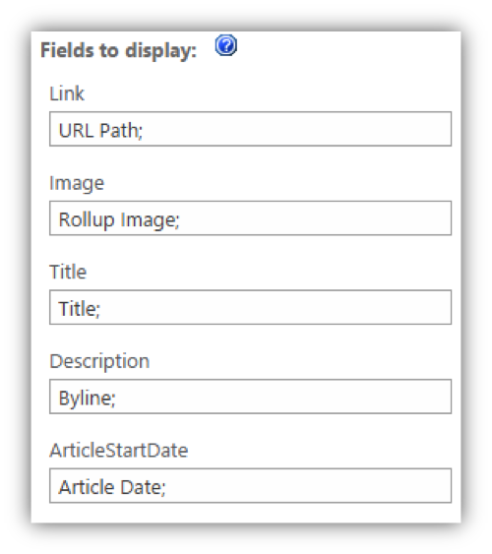Focus the ArticleStartDate input field

(x=250, y=485)
